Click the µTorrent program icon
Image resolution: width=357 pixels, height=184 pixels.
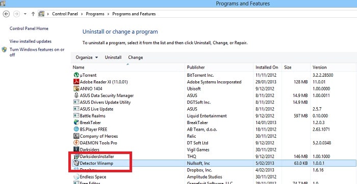[x=76, y=75]
